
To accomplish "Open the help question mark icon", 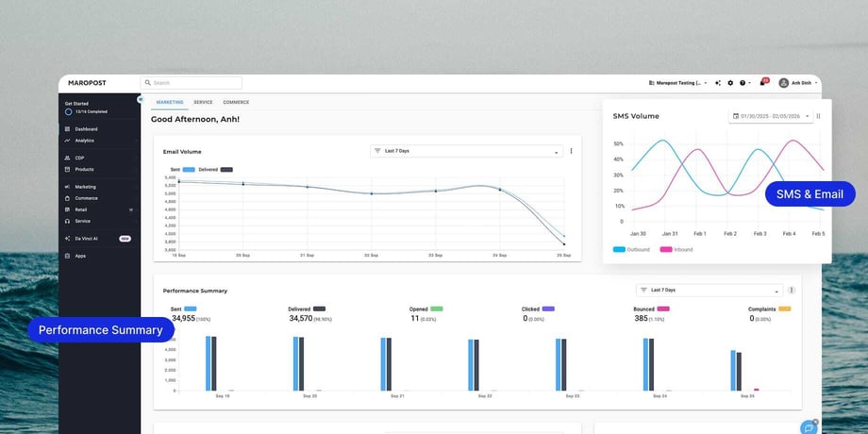I will tap(743, 83).
